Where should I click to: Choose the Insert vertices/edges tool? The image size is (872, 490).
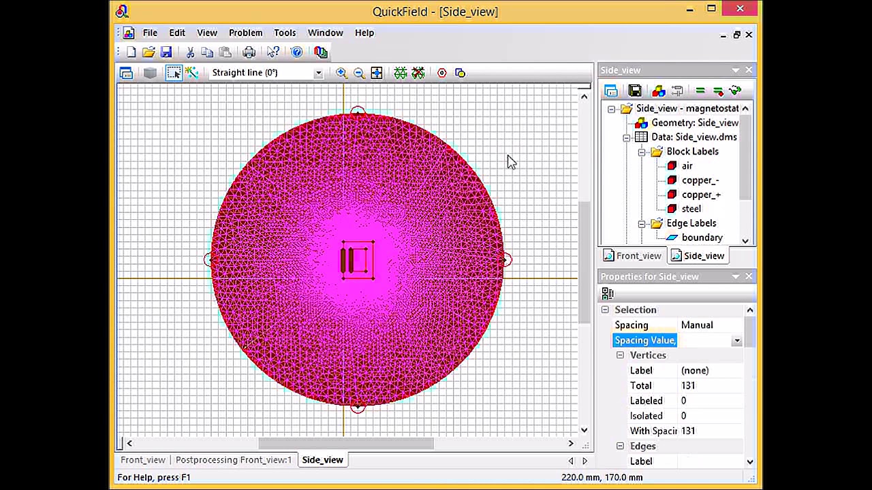191,73
